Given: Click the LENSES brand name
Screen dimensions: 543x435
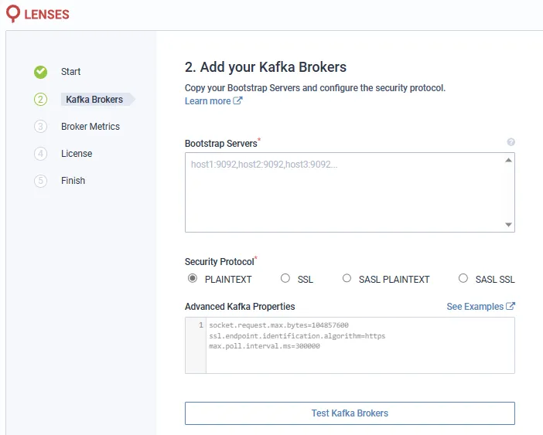Looking at the screenshot, I should pyautogui.click(x=46, y=15).
